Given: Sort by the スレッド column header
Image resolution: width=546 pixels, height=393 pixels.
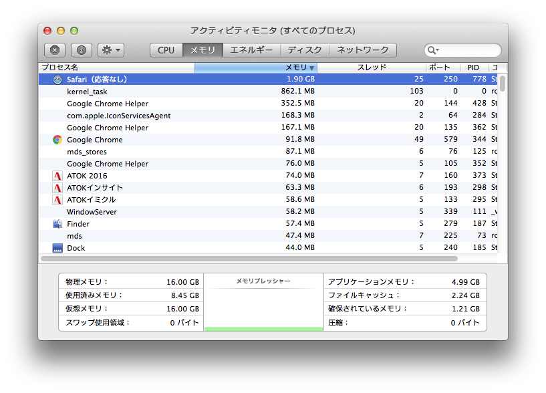Looking at the screenshot, I should click(372, 68).
